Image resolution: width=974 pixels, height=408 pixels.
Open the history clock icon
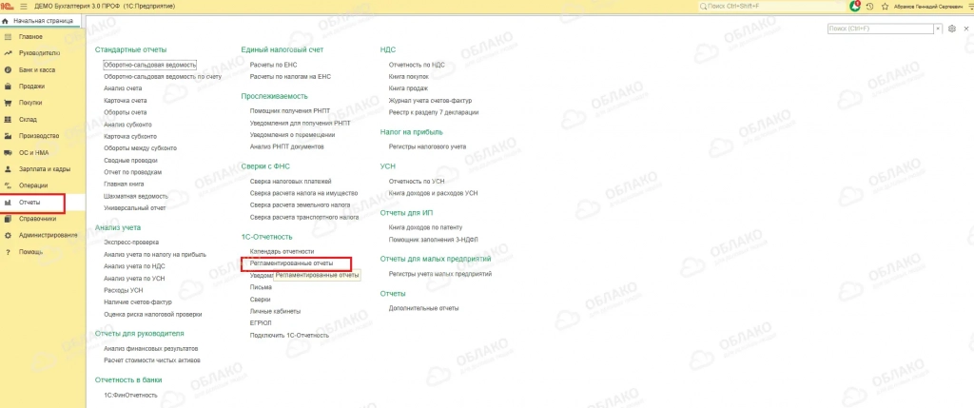pyautogui.click(x=869, y=7)
